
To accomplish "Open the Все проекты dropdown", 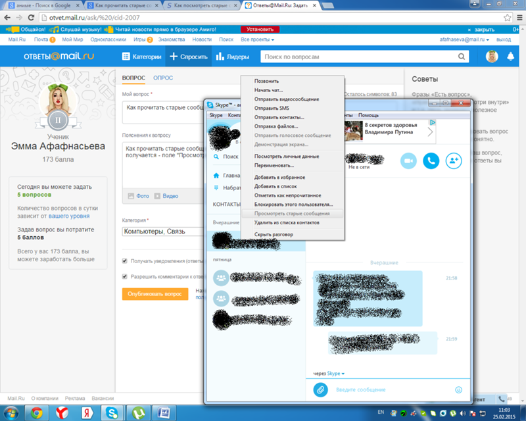I will [x=257, y=39].
